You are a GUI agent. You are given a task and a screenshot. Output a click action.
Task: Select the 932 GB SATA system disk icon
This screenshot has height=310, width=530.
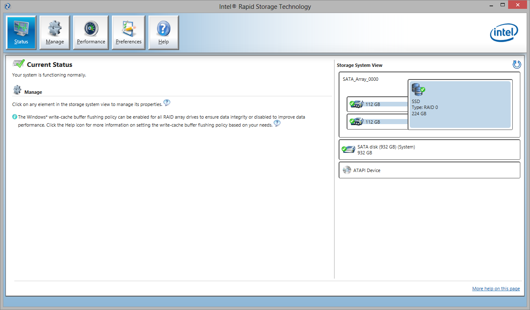point(348,149)
